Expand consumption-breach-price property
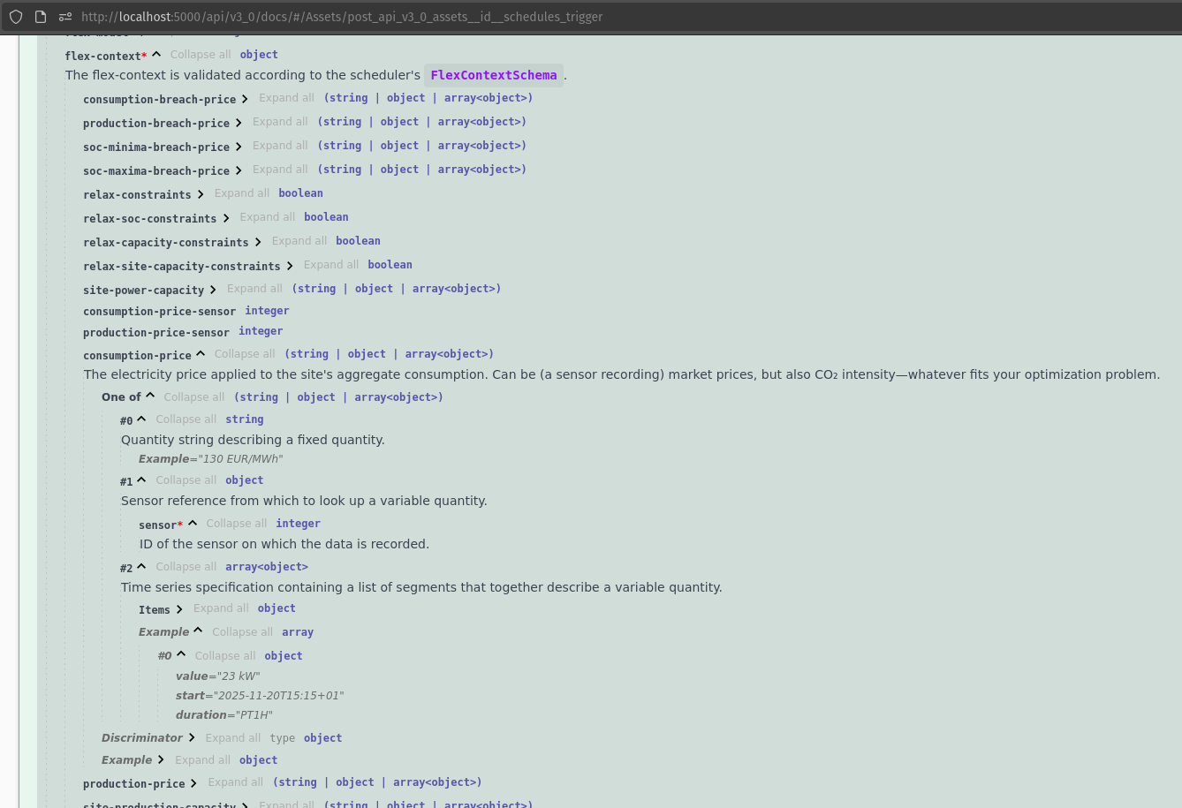The image size is (1182, 808). pyautogui.click(x=245, y=99)
